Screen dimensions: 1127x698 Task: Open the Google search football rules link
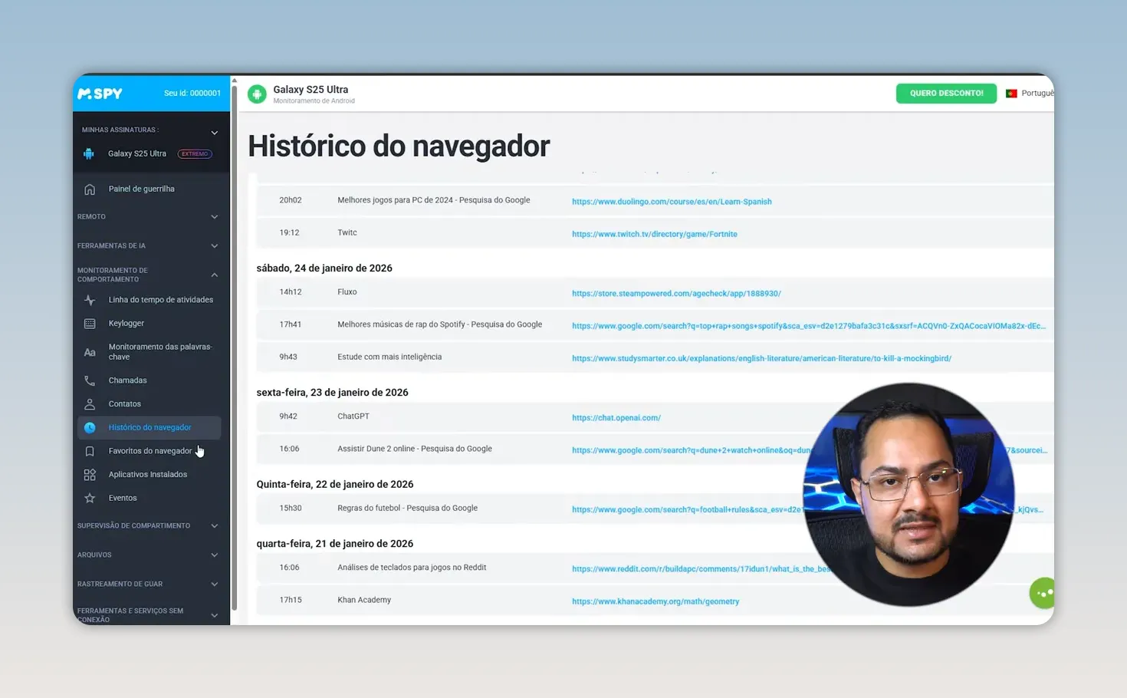coord(688,509)
